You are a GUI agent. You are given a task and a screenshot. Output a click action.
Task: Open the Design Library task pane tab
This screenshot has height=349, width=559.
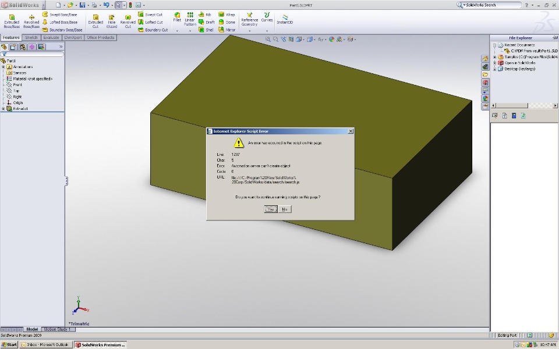(485, 66)
